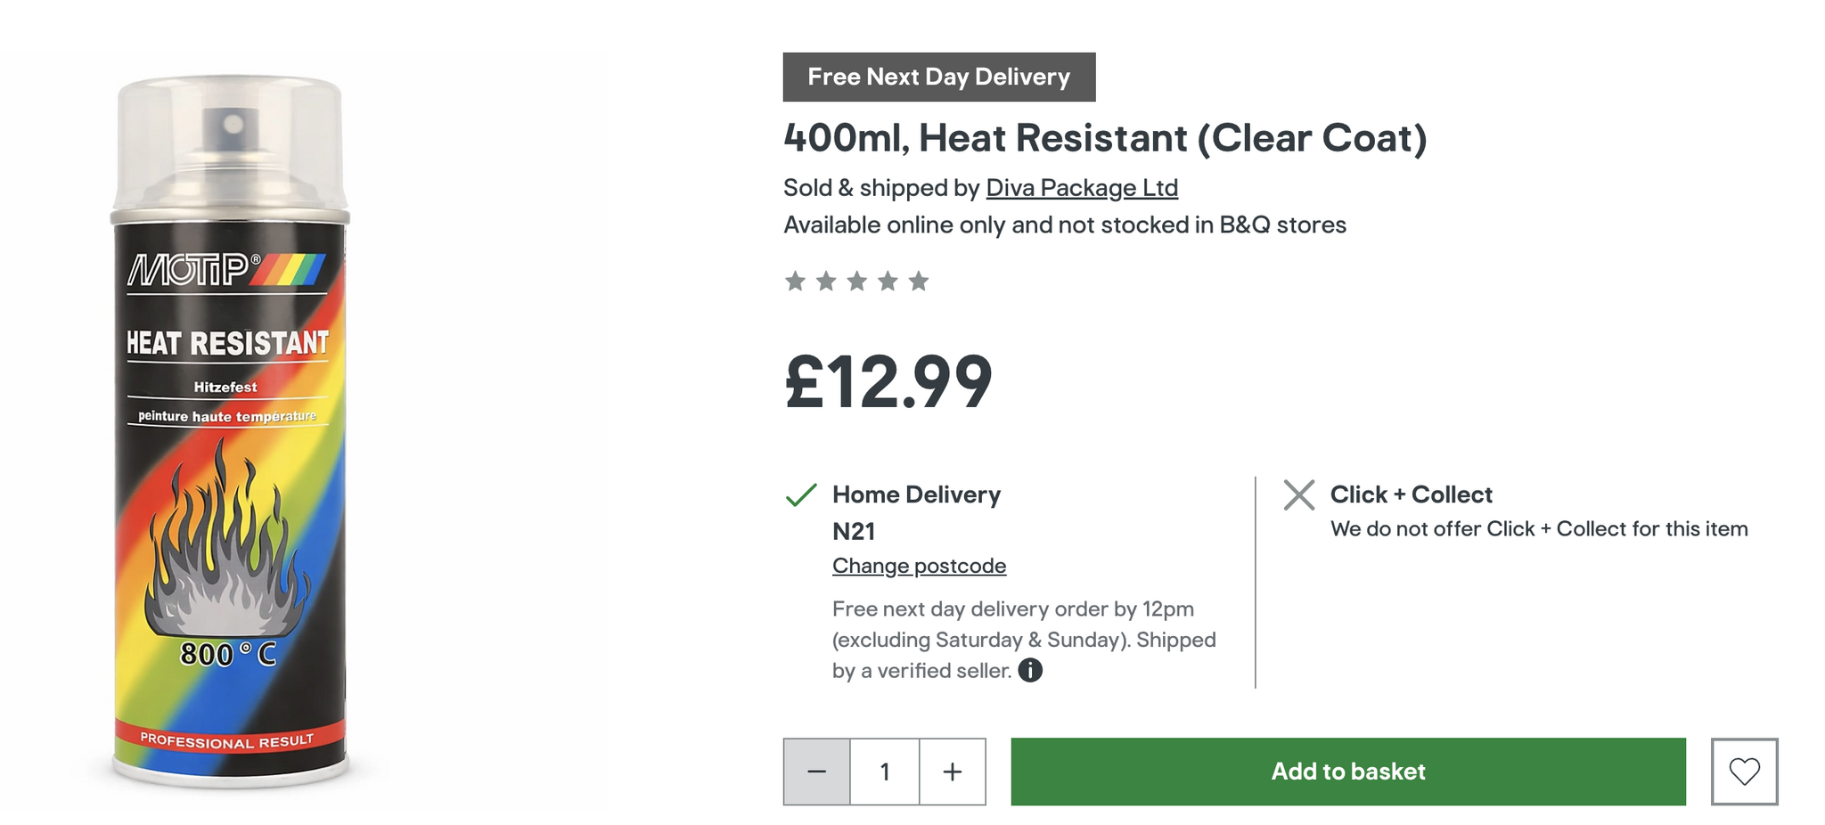Click the delivery info icon
Image resolution: width=1825 pixels, height=825 pixels.
[x=1030, y=670]
